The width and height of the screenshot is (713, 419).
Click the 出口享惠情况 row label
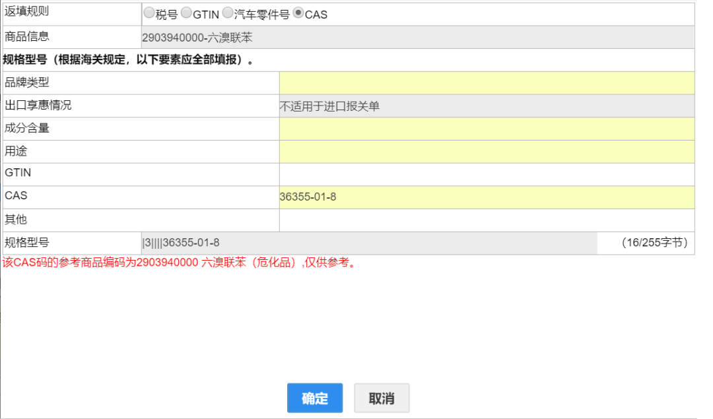coord(38,106)
